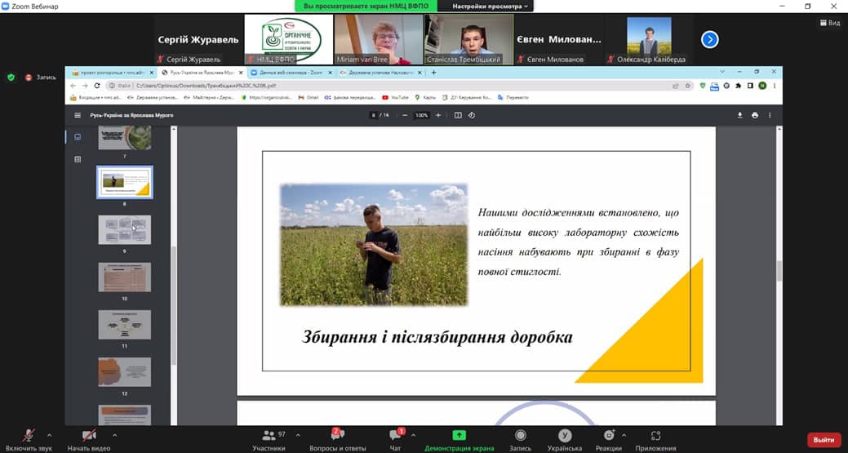Open Chrome three-dot menu

coord(775,86)
